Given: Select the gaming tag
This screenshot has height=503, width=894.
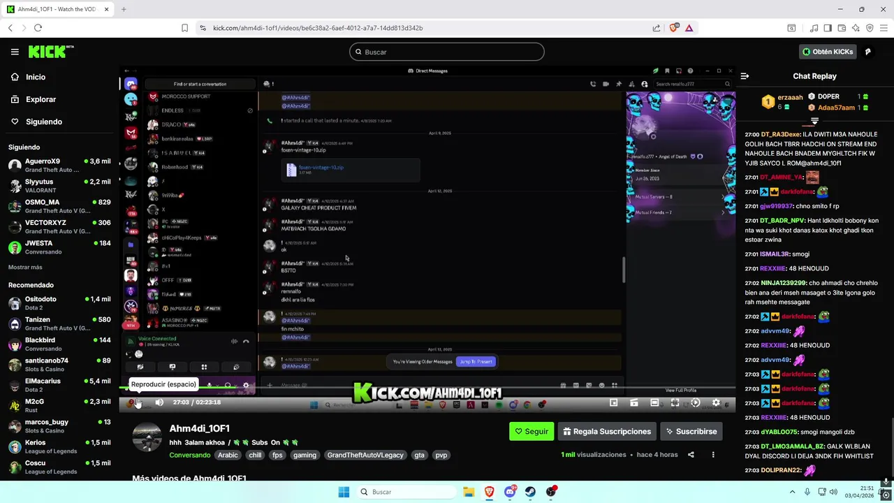Looking at the screenshot, I should [305, 455].
